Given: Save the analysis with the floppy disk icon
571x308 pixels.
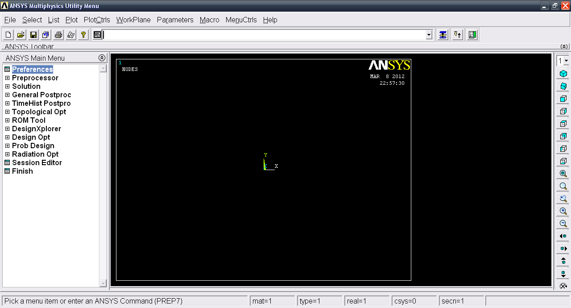Looking at the screenshot, I should click(x=33, y=35).
